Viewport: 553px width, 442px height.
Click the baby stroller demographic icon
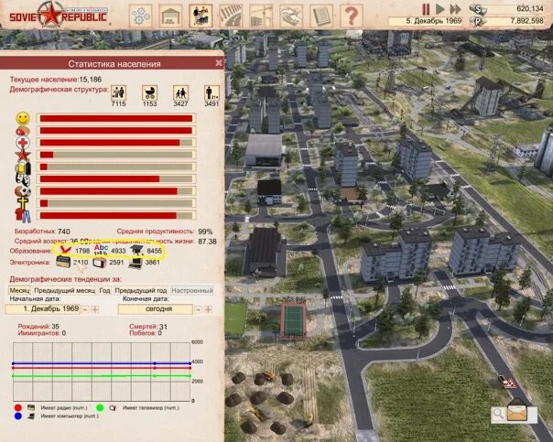pyautogui.click(x=149, y=92)
